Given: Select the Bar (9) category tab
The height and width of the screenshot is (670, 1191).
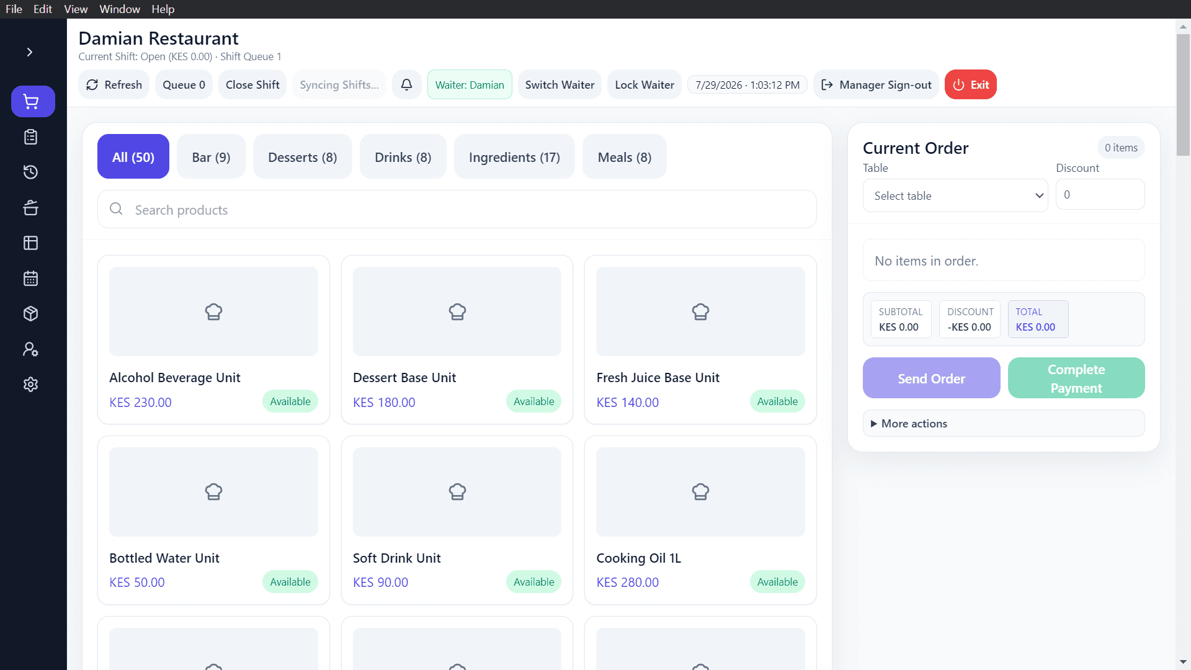Looking at the screenshot, I should (x=211, y=157).
